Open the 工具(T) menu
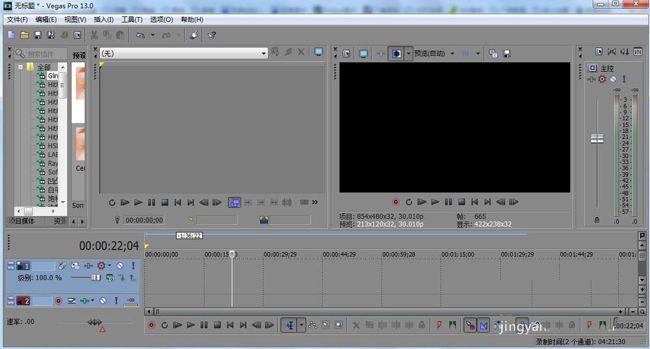 [x=132, y=19]
